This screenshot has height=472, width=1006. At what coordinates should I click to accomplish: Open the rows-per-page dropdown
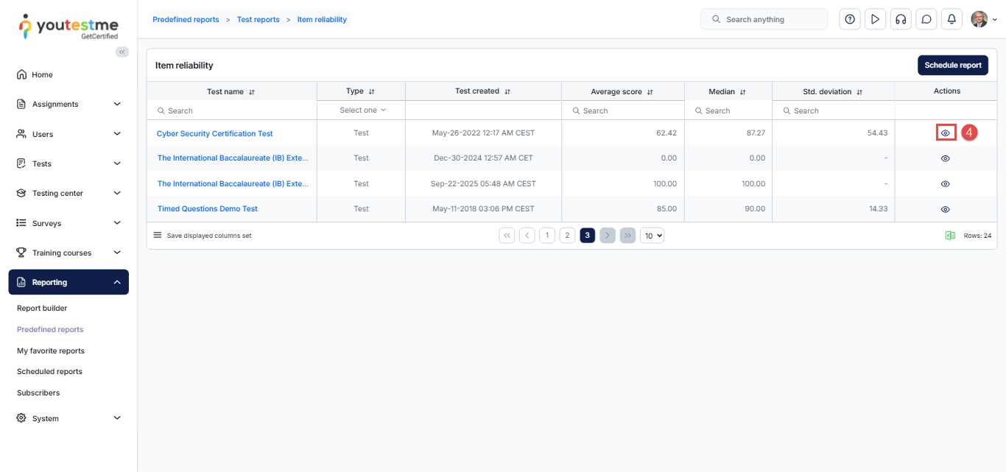[652, 236]
